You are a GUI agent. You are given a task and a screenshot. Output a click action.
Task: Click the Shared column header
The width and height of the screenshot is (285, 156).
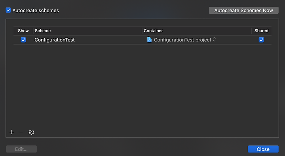[x=261, y=31]
